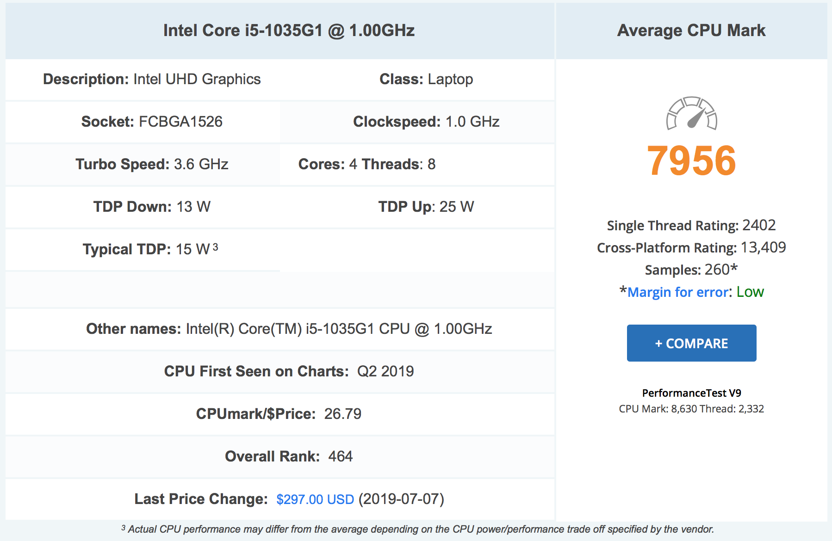
Task: Click the Overall Rank 464 row
Action: point(280,456)
